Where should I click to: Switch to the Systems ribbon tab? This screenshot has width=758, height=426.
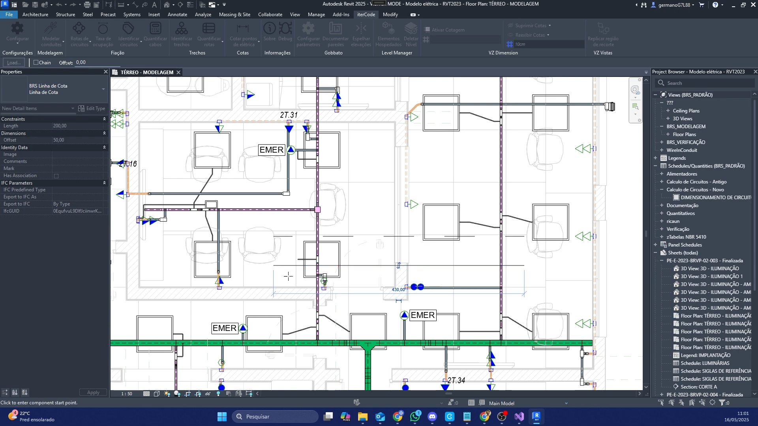(x=131, y=15)
